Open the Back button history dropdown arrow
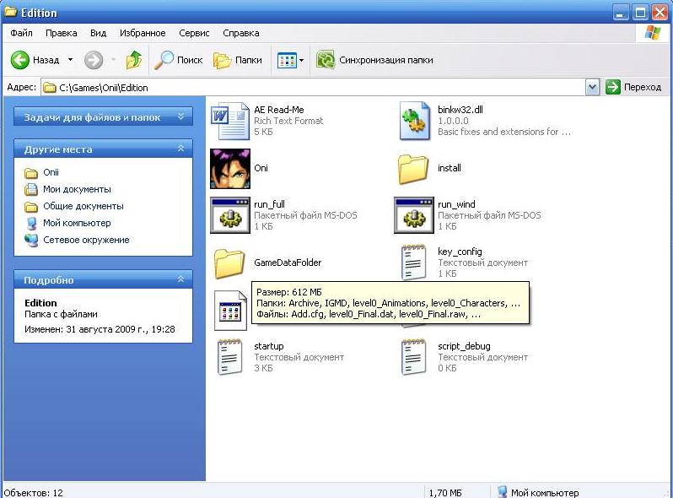This screenshot has height=498, width=673. coord(70,60)
